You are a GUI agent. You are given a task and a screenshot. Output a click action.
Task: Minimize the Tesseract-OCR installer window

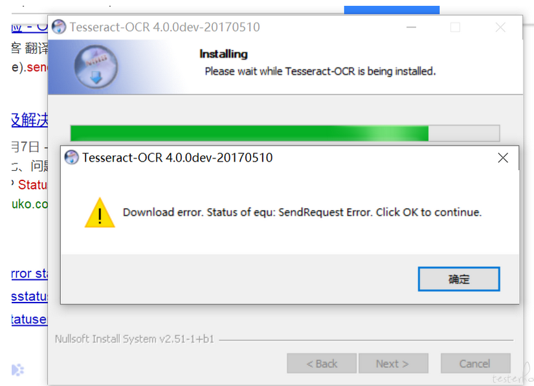(x=412, y=27)
